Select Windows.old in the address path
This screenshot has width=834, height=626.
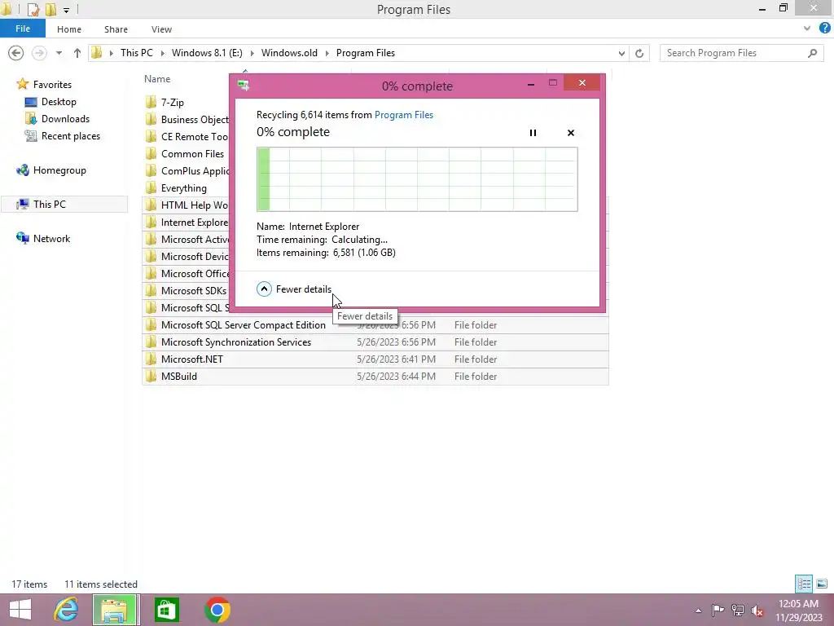pos(289,53)
